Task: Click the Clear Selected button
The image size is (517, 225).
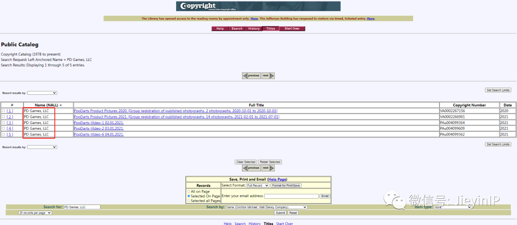Action: [x=246, y=162]
